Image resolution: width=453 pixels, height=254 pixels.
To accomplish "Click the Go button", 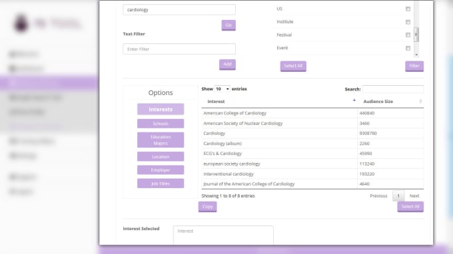I will click(228, 25).
